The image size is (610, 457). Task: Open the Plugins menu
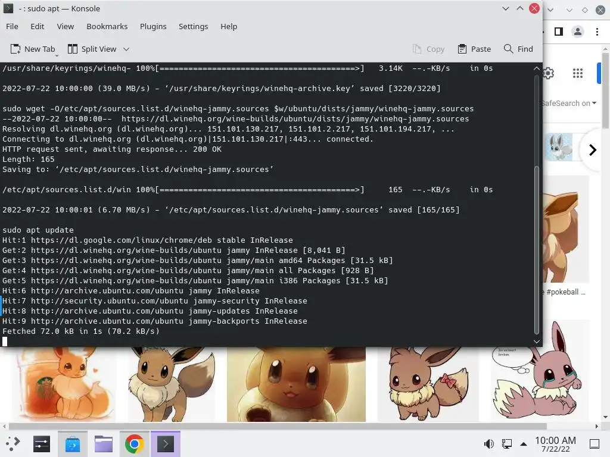(153, 26)
